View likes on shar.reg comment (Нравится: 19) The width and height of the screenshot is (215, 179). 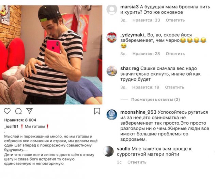tap(145, 87)
